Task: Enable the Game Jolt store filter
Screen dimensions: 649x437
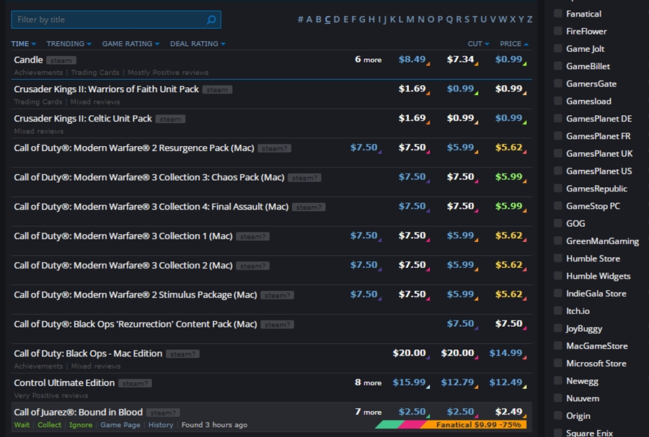Action: click(x=558, y=48)
